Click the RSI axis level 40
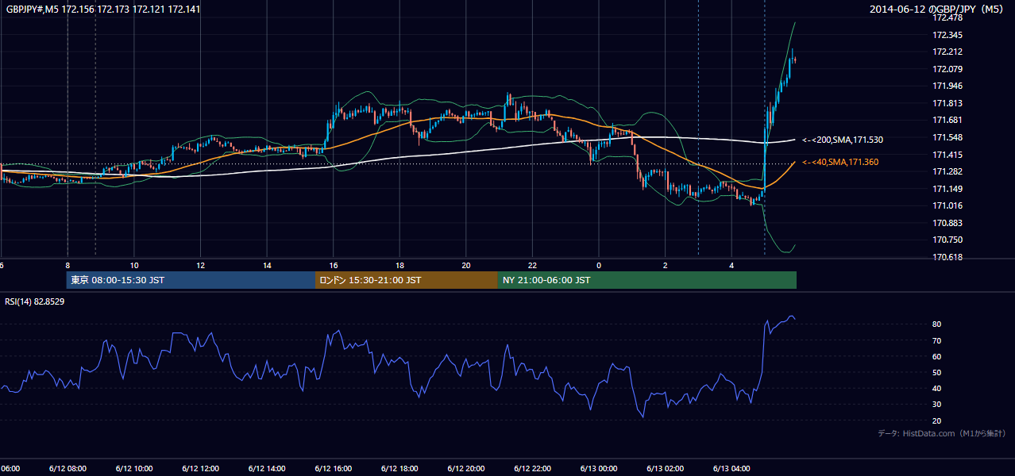Viewport: 1015px width, 476px height. tap(937, 388)
